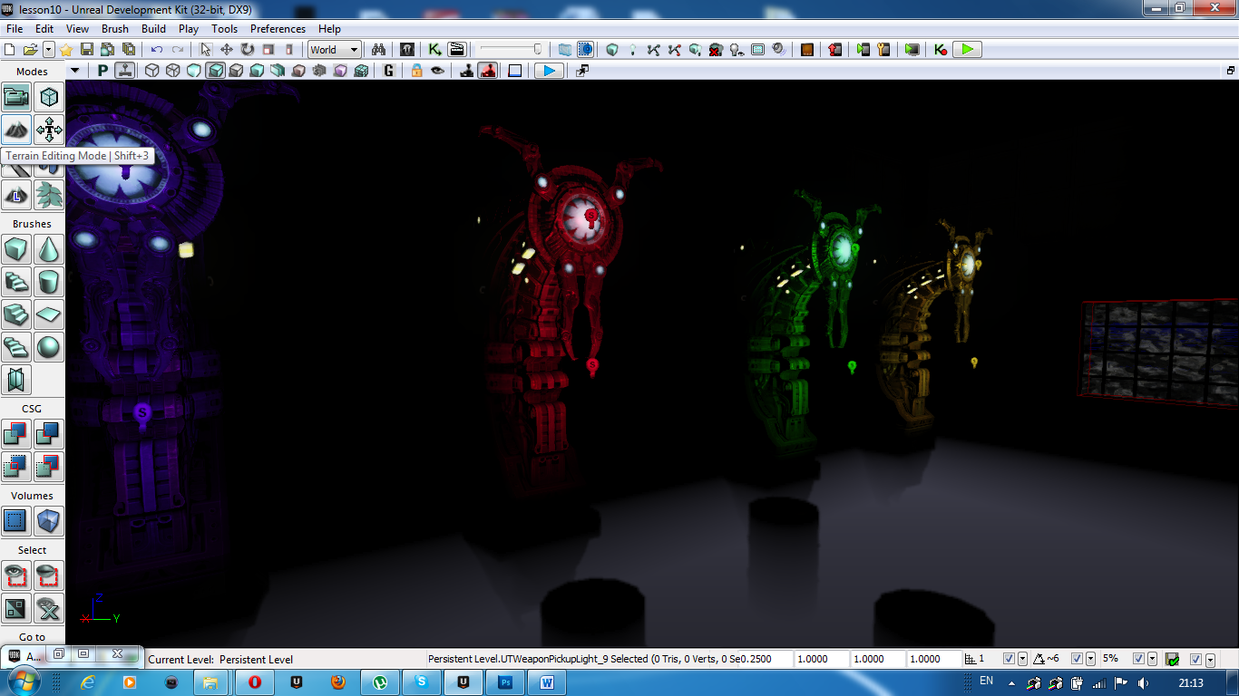Expand recent files arrow next to Open
1239x696 pixels.
point(48,50)
